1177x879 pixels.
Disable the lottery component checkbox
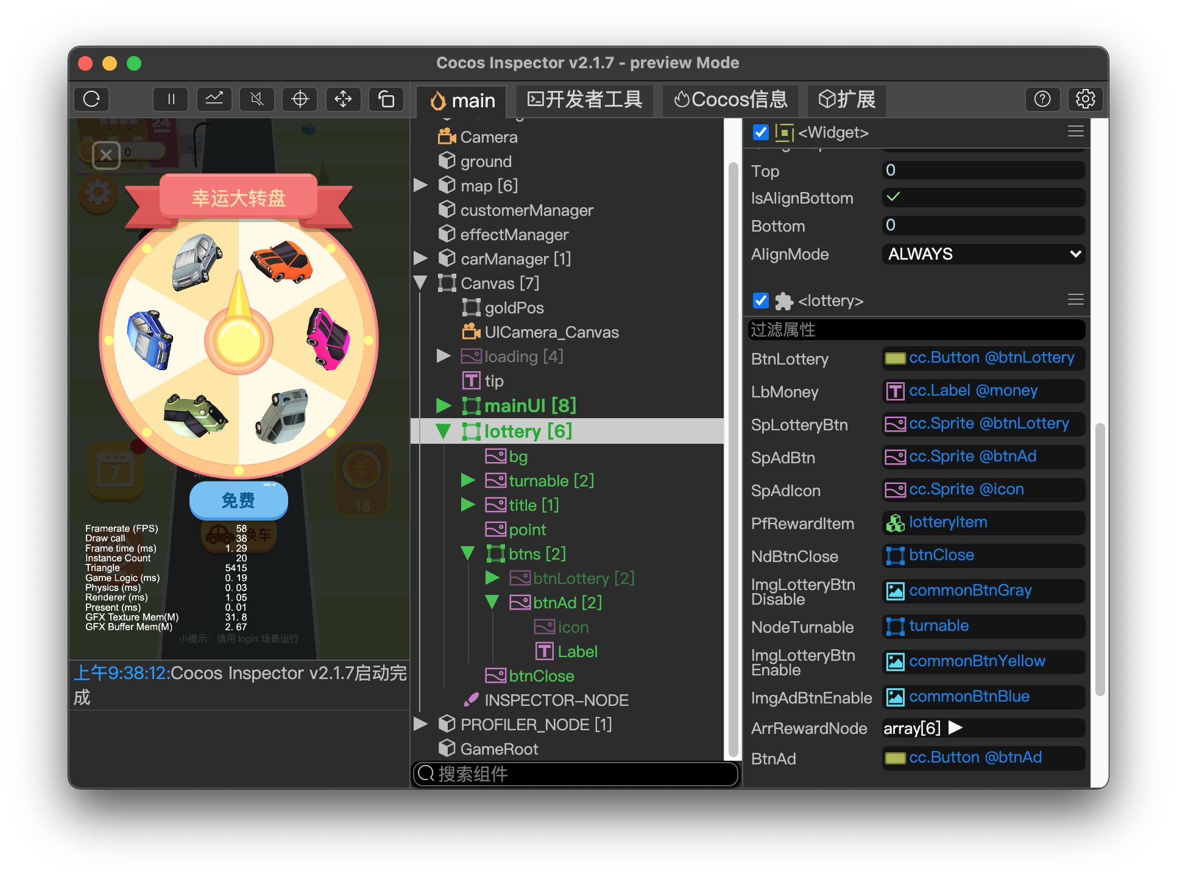(x=760, y=301)
